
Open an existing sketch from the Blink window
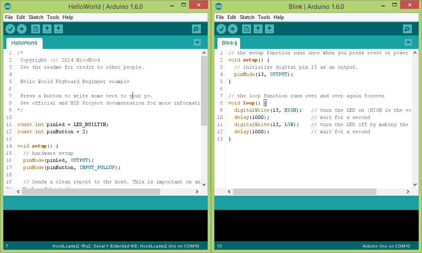258,29
